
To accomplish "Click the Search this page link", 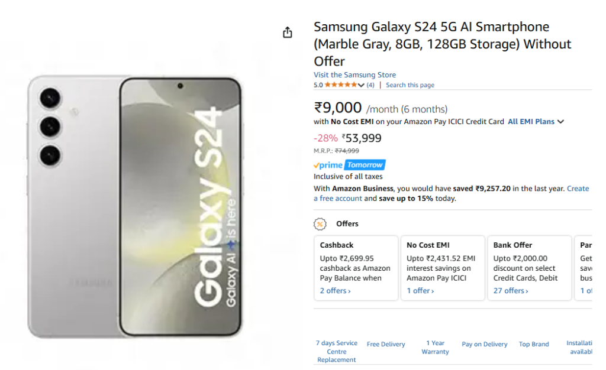I will pos(410,85).
